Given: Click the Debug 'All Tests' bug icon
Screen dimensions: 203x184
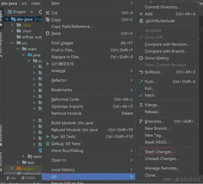Looking at the screenshot, I should pyautogui.click(x=48, y=144).
